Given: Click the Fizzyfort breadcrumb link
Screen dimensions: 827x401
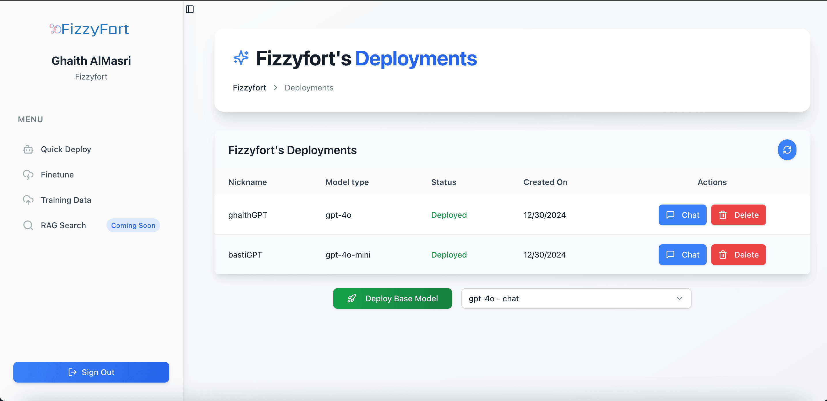Looking at the screenshot, I should 249,87.
